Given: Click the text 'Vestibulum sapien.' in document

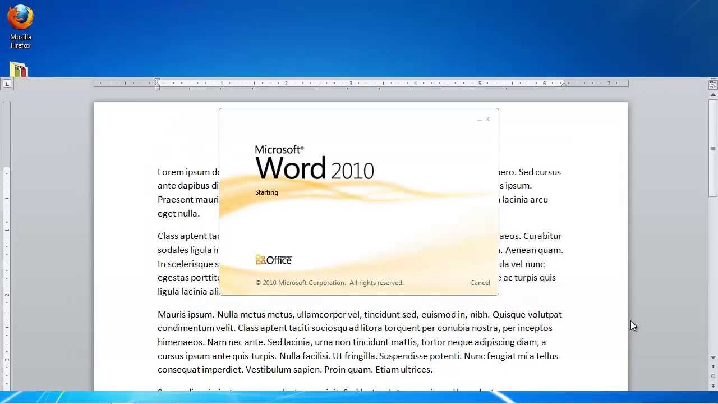Looking at the screenshot, I should pos(284,370).
